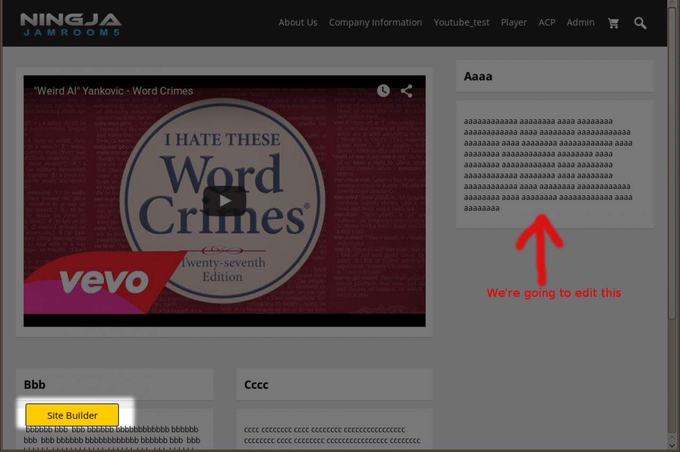
Task: Open the About Us menu
Action: point(298,22)
